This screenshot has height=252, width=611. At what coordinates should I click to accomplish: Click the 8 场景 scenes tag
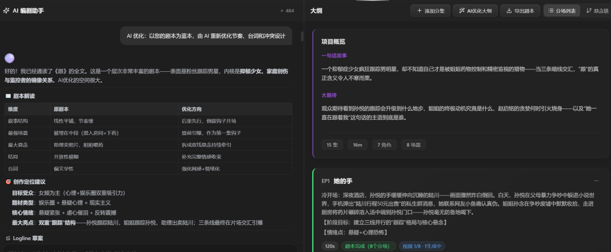point(414,145)
